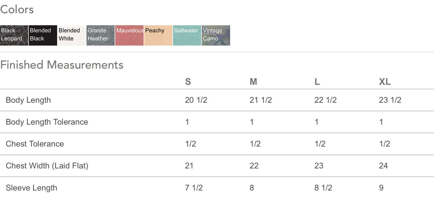Pick the Peachy color swatch

coord(158,35)
